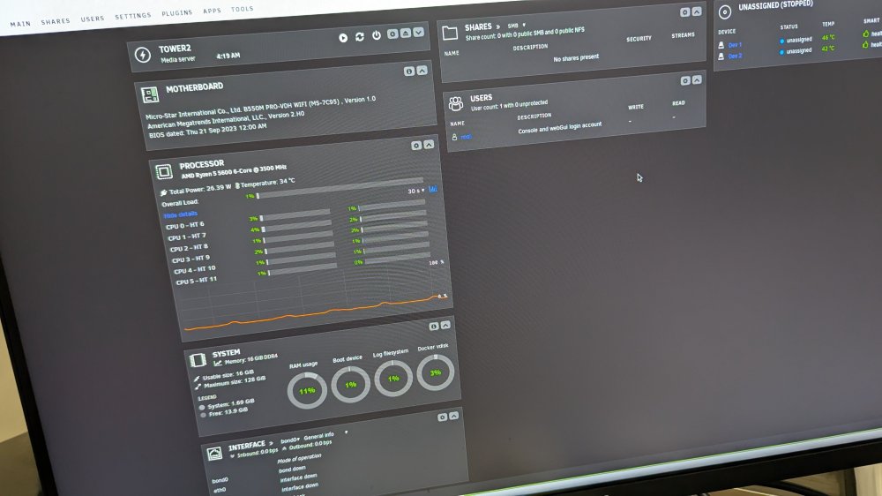The width and height of the screenshot is (882, 496).
Task: Open the SMB protocol dropdown in Shares
Action: pos(516,26)
